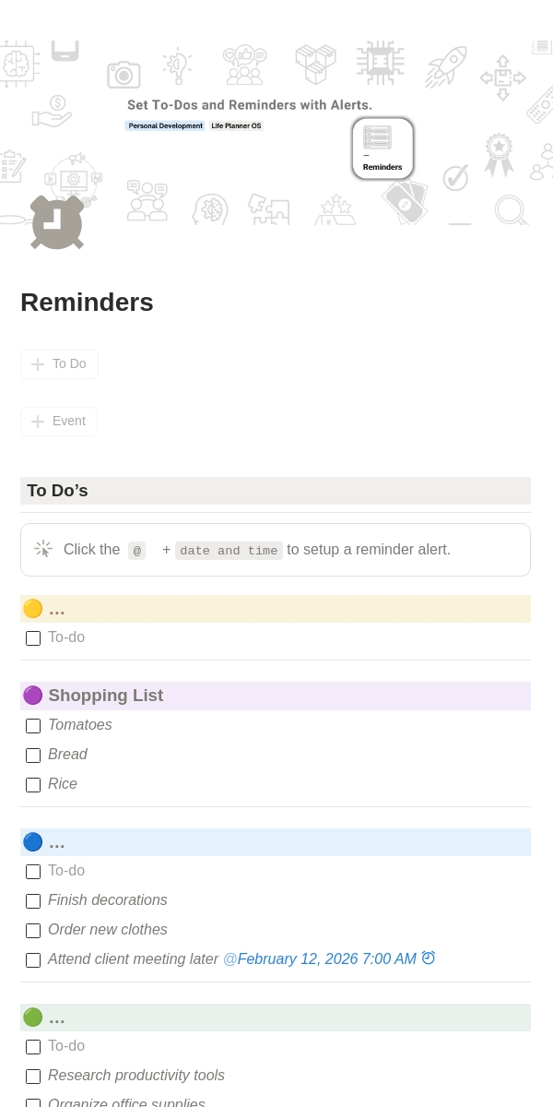The image size is (553, 1107).
Task: Check the Finish decorations to-do
Action: [33, 901]
